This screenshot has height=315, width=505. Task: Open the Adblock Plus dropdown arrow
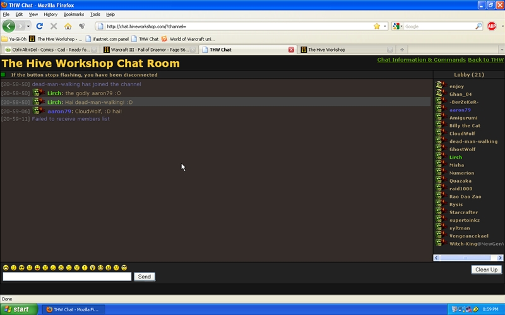tap(502, 26)
